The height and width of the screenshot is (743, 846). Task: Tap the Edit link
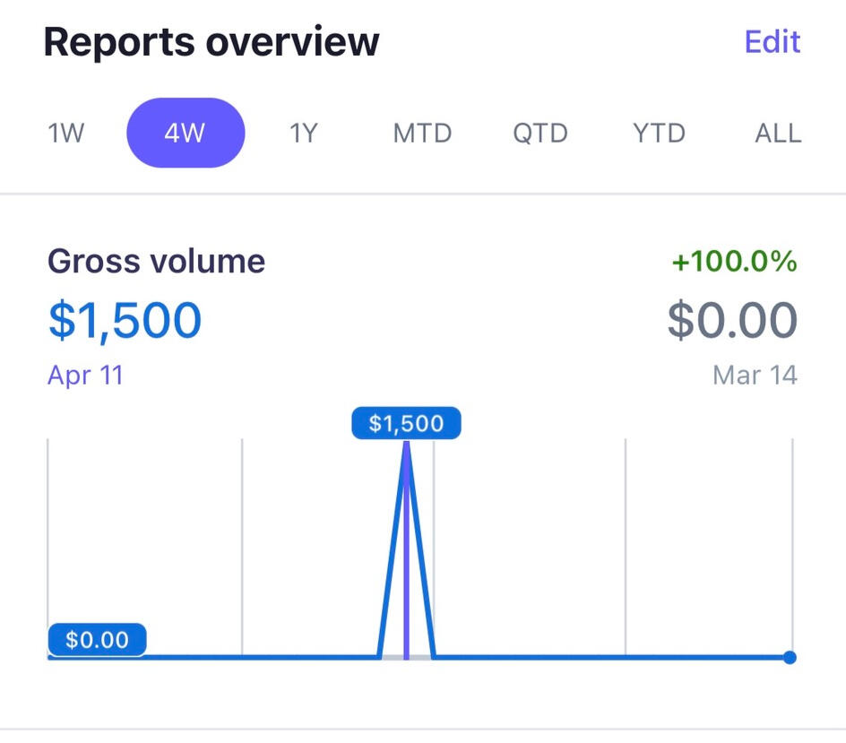[x=772, y=42]
